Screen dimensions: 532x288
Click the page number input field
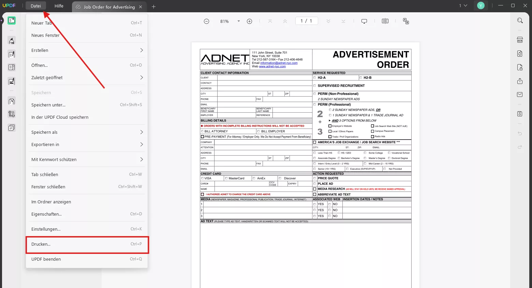click(306, 21)
